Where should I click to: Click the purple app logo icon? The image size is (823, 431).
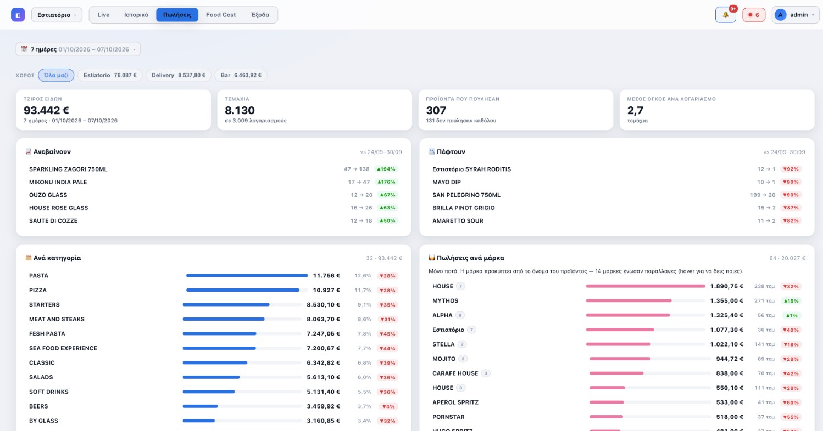[x=18, y=15]
